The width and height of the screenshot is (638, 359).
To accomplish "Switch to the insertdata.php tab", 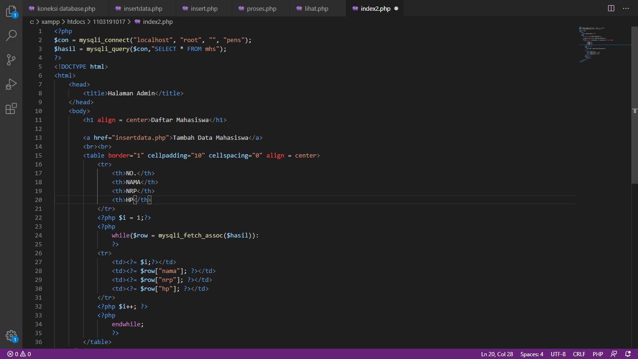I will coord(142,8).
